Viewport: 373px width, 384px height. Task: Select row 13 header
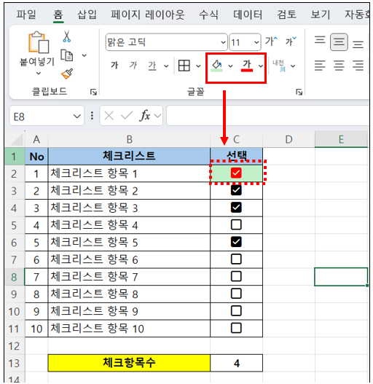14,363
